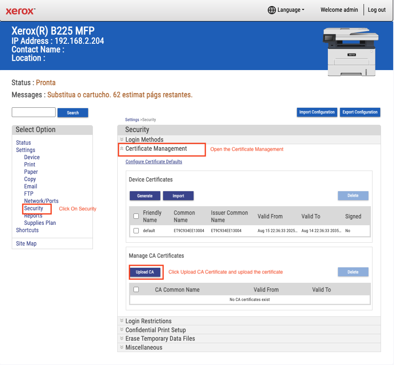The image size is (394, 365).
Task: Toggle select-all checkbox in Device Certificates header
Action: [x=136, y=216]
